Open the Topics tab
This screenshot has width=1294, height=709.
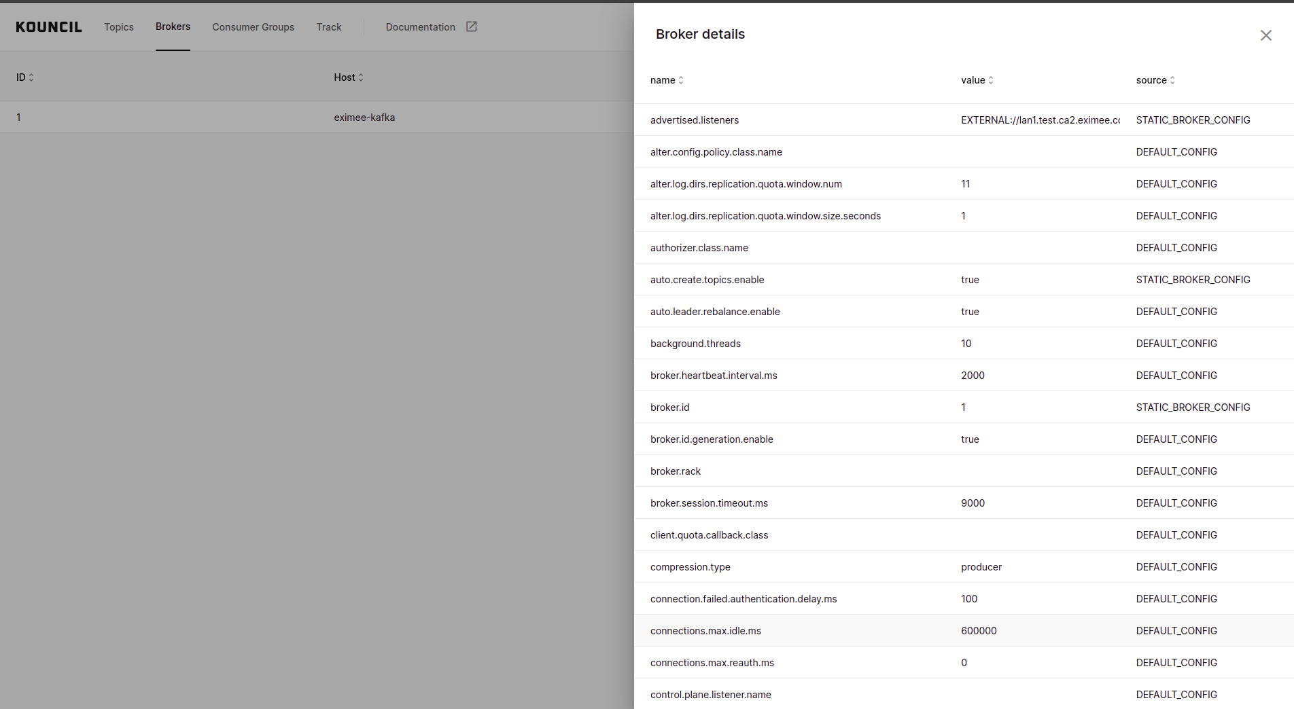[x=119, y=27]
